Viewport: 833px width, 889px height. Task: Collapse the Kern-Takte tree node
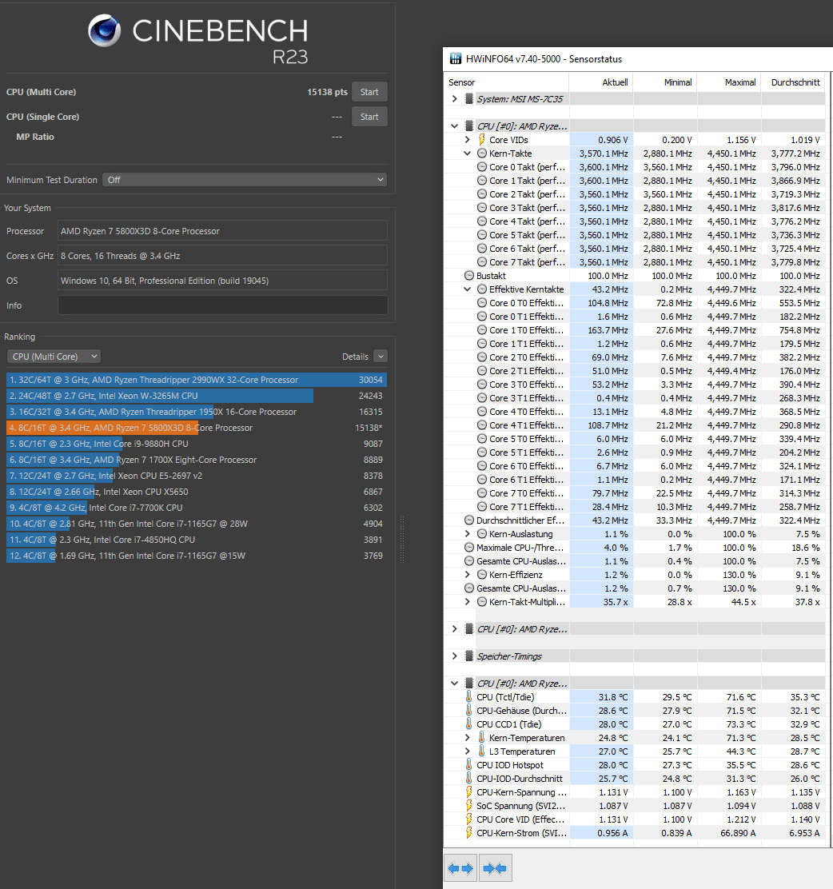coord(467,153)
